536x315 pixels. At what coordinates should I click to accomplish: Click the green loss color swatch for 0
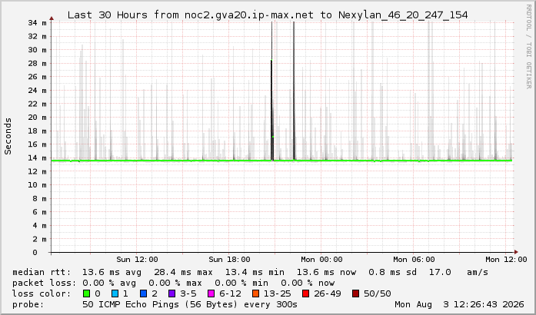(x=86, y=293)
